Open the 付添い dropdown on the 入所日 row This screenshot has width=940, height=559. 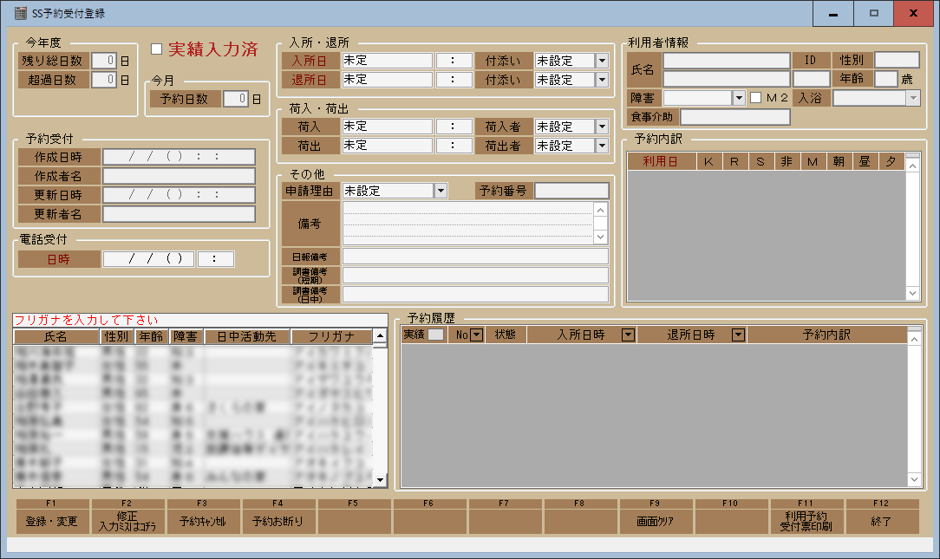pyautogui.click(x=602, y=61)
